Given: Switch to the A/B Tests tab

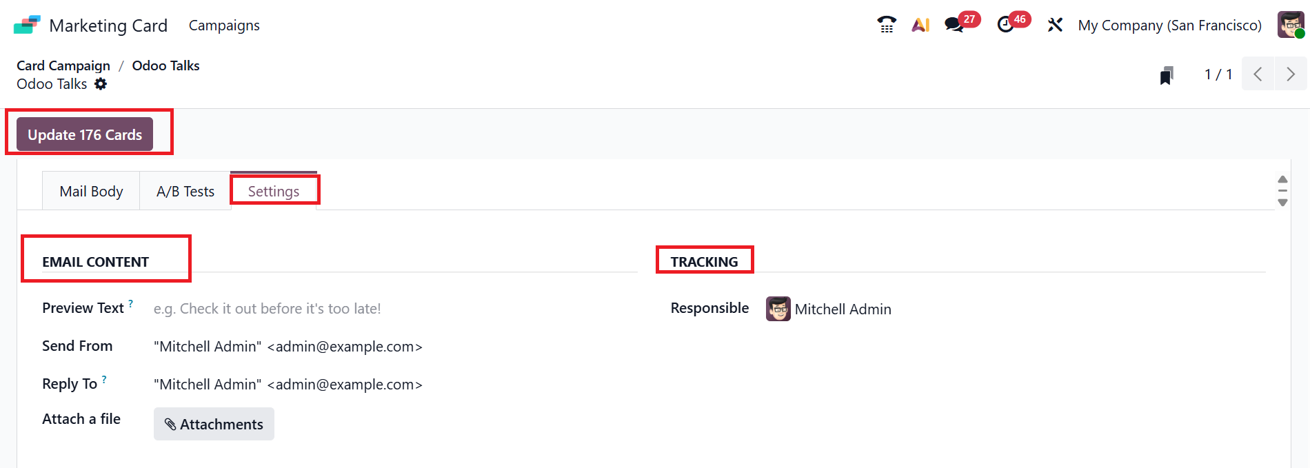Looking at the screenshot, I should point(185,192).
